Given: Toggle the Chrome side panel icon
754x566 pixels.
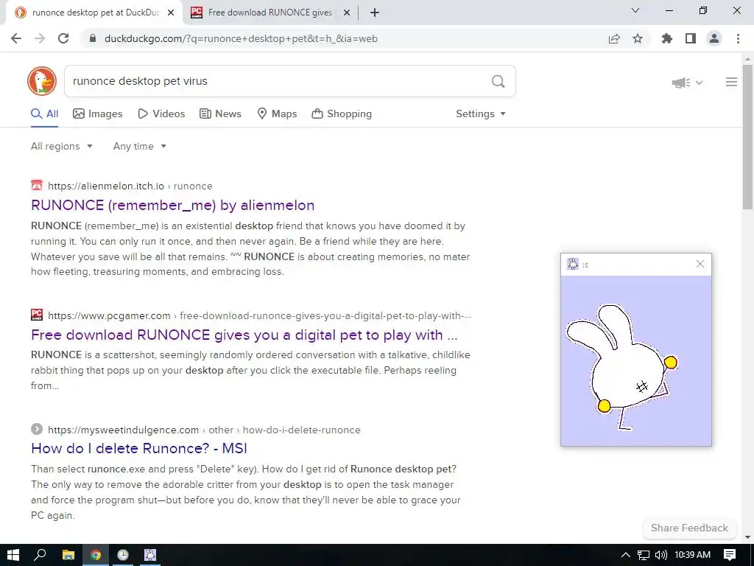Looking at the screenshot, I should (x=691, y=38).
